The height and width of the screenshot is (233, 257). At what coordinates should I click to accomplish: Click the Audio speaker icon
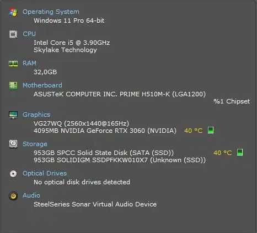(13, 196)
